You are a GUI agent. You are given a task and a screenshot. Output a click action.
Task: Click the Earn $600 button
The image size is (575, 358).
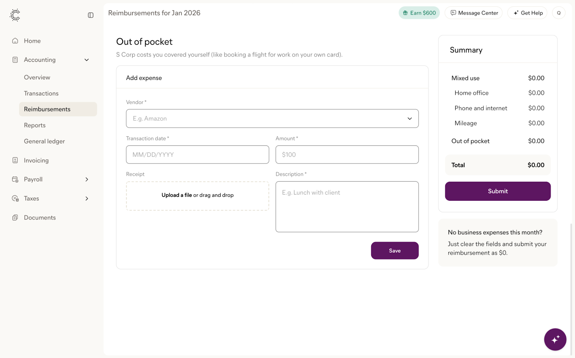point(419,13)
